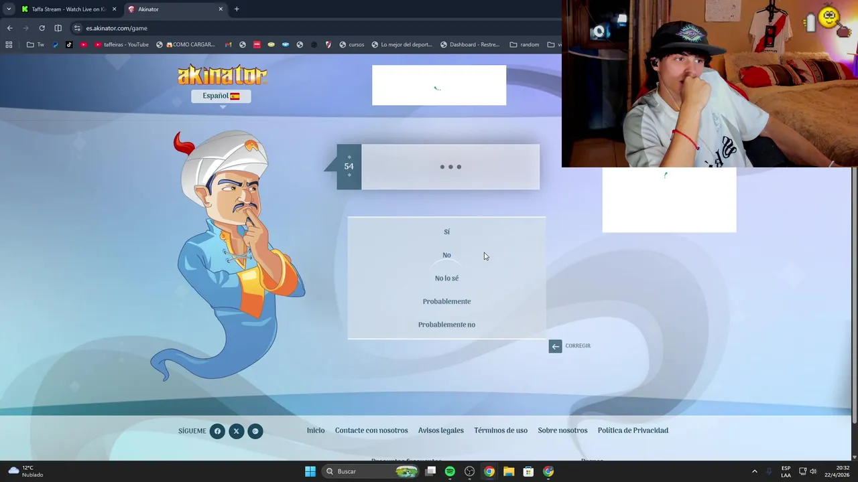Open 'Política de Privacidad' link
Screen dimensions: 858x482
[633, 430]
